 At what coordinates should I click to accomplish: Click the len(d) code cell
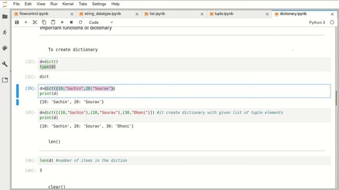(x=184, y=160)
